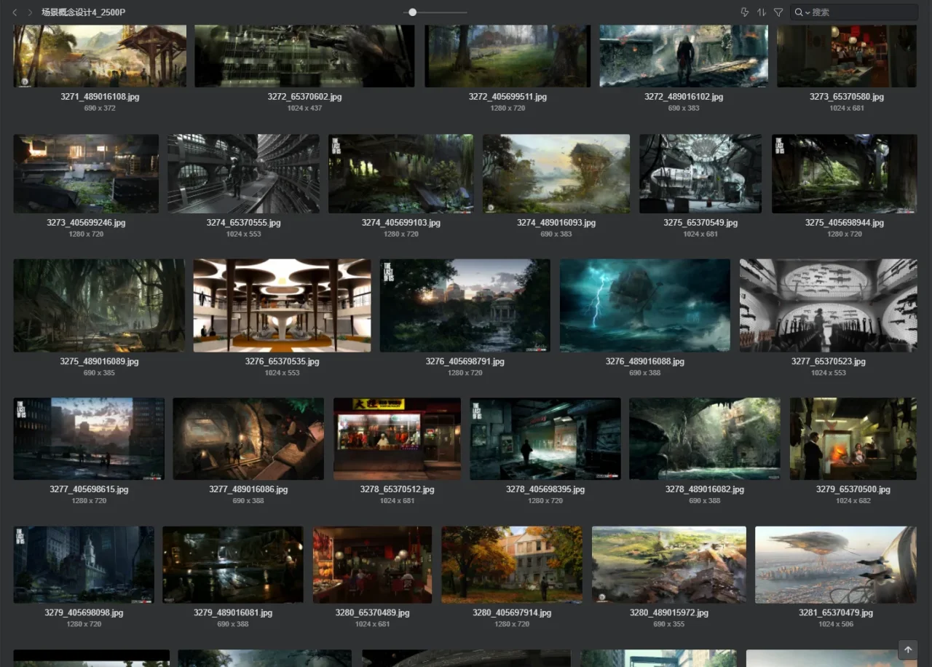Select thumbnail 3275_65370549.jpg
The width and height of the screenshot is (932, 667).
[x=700, y=173]
